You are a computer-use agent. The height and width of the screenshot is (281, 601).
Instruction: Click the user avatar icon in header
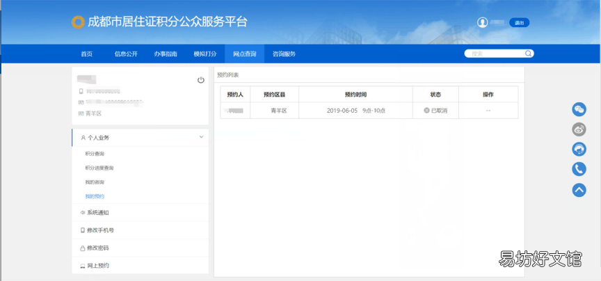[482, 23]
